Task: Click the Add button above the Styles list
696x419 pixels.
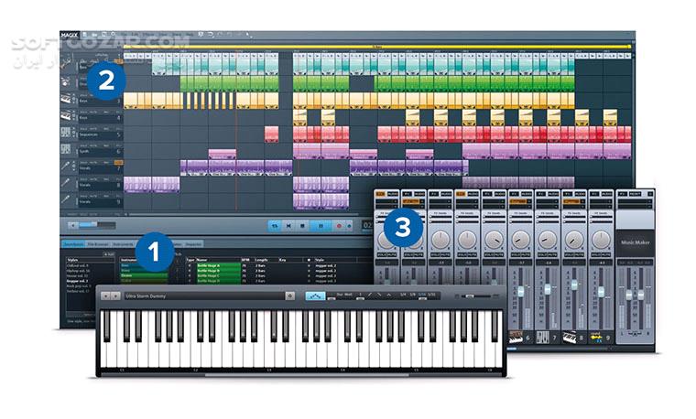Action: [109, 254]
